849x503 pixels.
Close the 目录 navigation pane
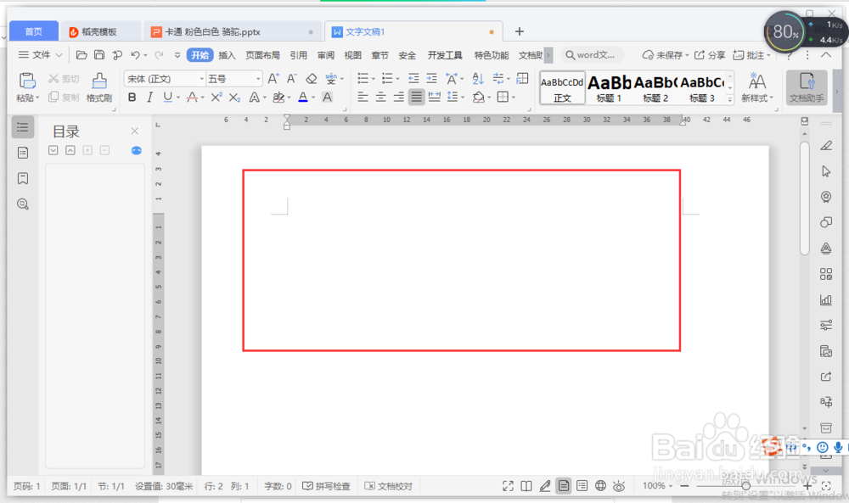[x=135, y=131]
